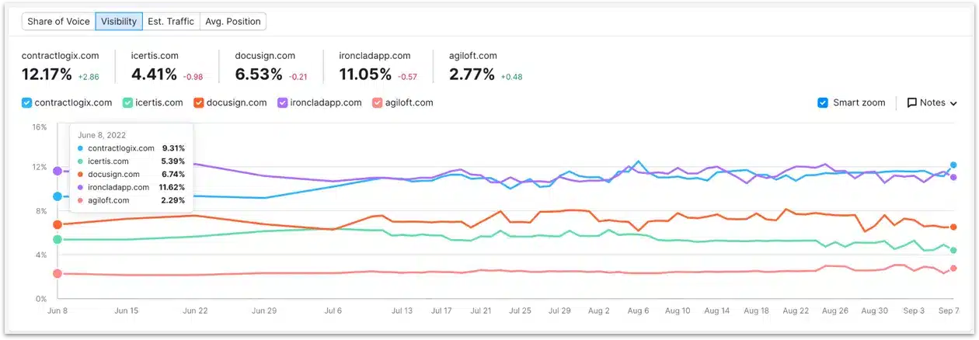Open the Est. Traffic tab

(171, 21)
